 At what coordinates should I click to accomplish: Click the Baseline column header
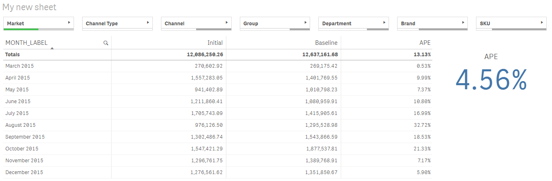tap(326, 43)
